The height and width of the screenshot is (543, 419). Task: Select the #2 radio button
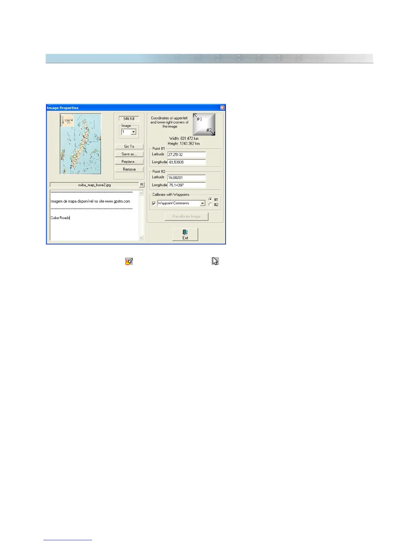(210, 204)
